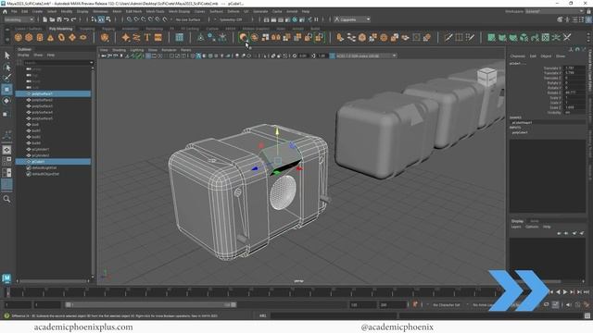This screenshot has height=333, width=593.
Task: Open the viewport Shading menu
Action: pyautogui.click(x=120, y=50)
